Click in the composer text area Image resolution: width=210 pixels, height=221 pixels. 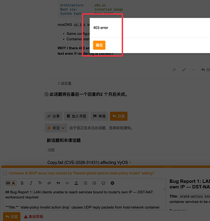coord(84,200)
